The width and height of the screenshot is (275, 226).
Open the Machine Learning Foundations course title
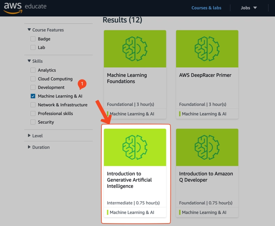pos(127,78)
